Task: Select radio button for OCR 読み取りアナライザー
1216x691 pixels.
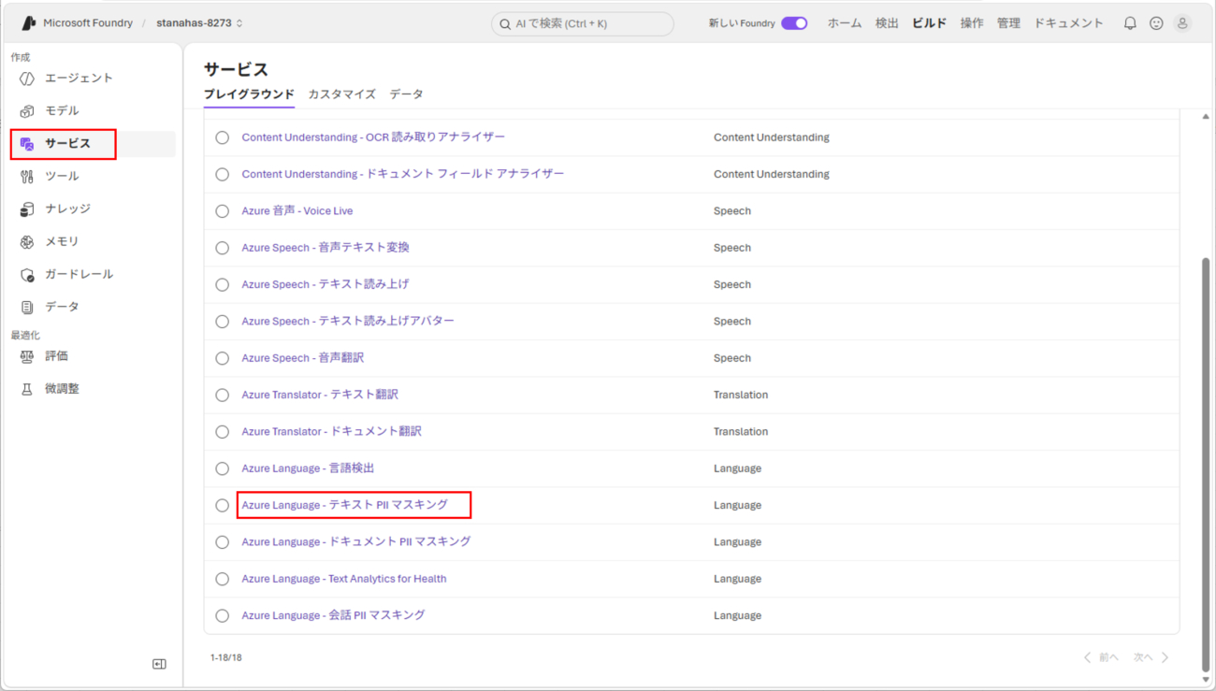Action: [222, 137]
